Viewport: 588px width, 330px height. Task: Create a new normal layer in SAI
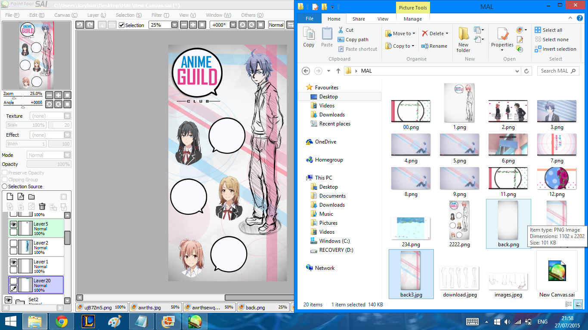tap(10, 197)
